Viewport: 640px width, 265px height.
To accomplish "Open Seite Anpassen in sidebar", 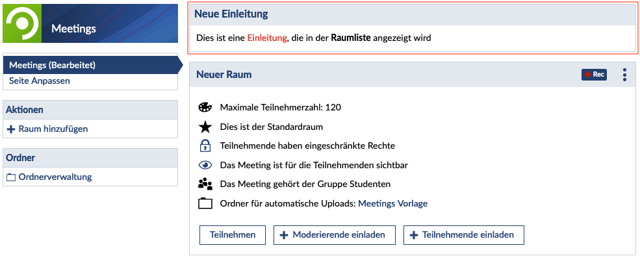I will [x=40, y=81].
